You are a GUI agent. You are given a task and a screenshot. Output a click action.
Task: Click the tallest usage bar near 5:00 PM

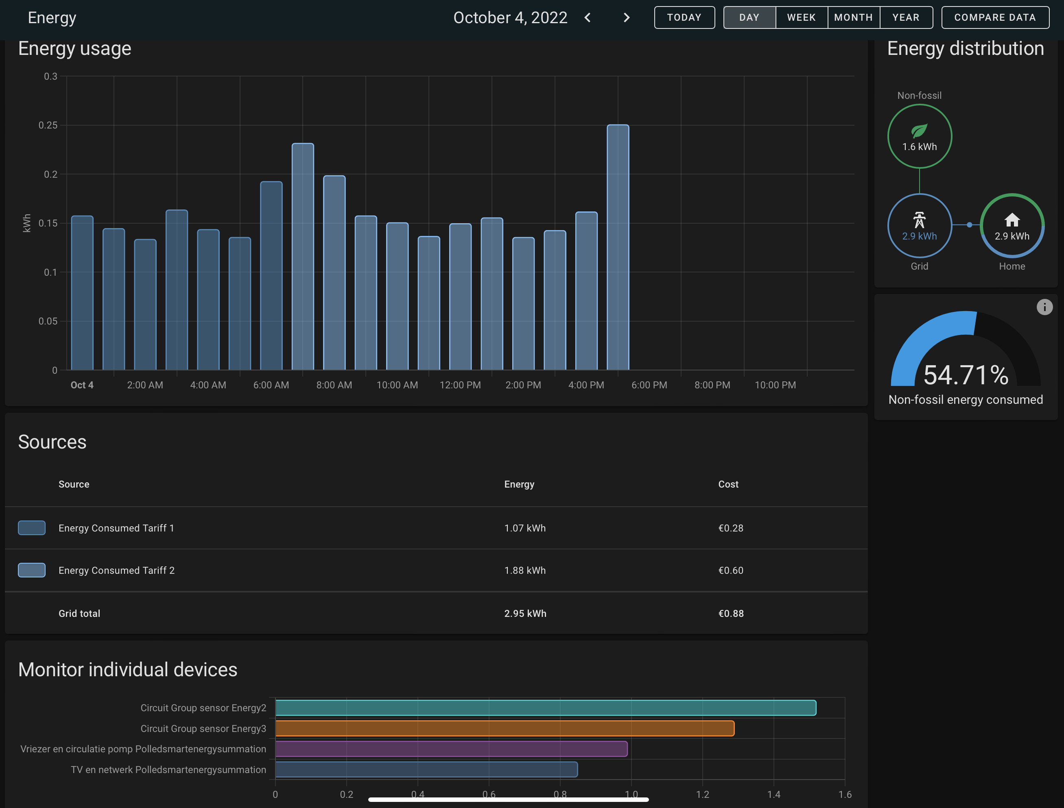coord(617,248)
